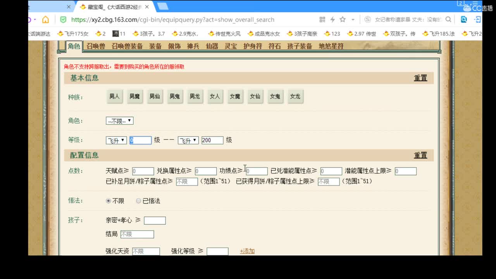Open bookmark 飞升175女
496x279 pixels.
(x=73, y=34)
